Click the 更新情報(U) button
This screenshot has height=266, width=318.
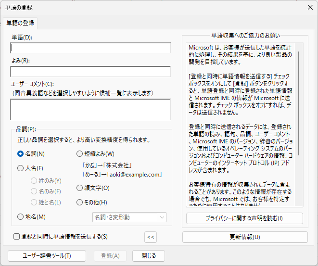tap(245, 237)
